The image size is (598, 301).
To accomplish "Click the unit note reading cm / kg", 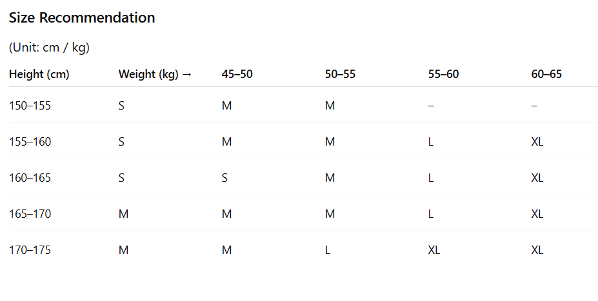I will (49, 47).
